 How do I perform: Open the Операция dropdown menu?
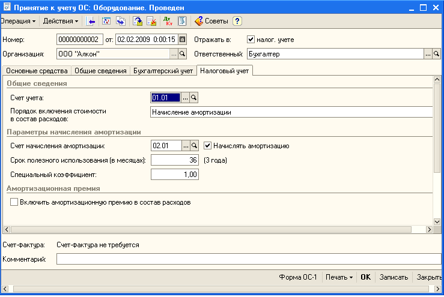click(x=18, y=21)
